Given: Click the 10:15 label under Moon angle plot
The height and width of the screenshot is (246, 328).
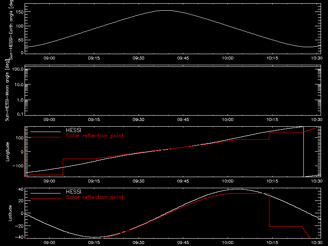Looking at the screenshot, I should tap(272, 120).
